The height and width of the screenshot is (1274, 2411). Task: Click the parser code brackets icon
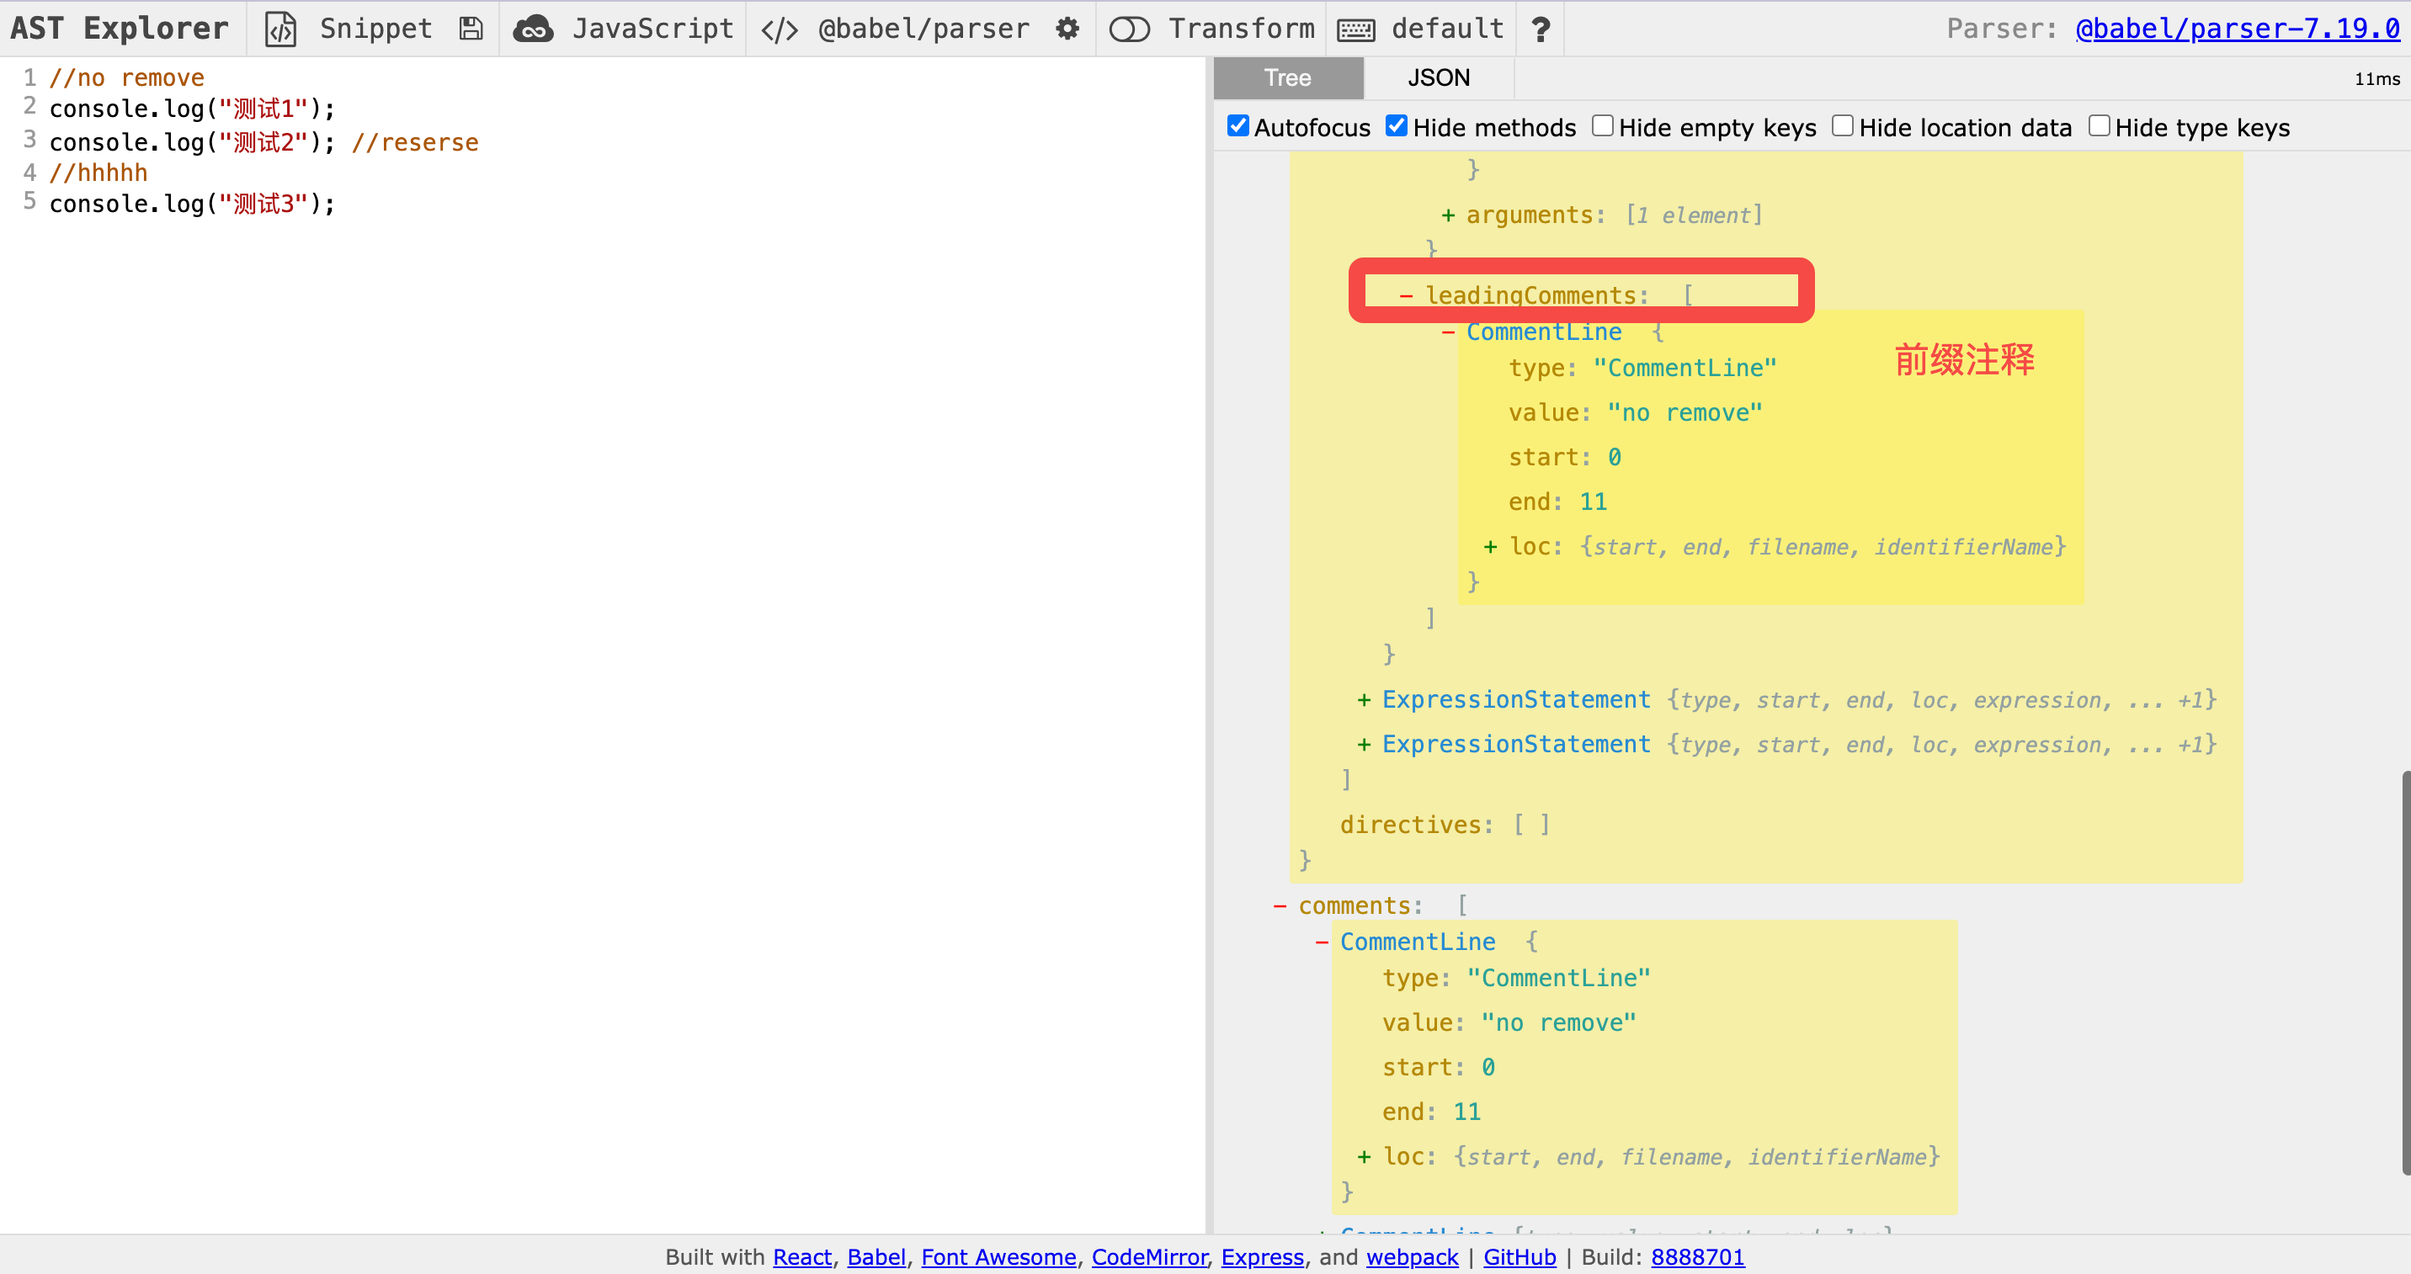pos(779,29)
